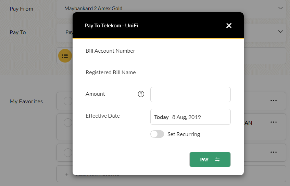
Task: Click the plus icon to add favorite
Action: (67, 174)
